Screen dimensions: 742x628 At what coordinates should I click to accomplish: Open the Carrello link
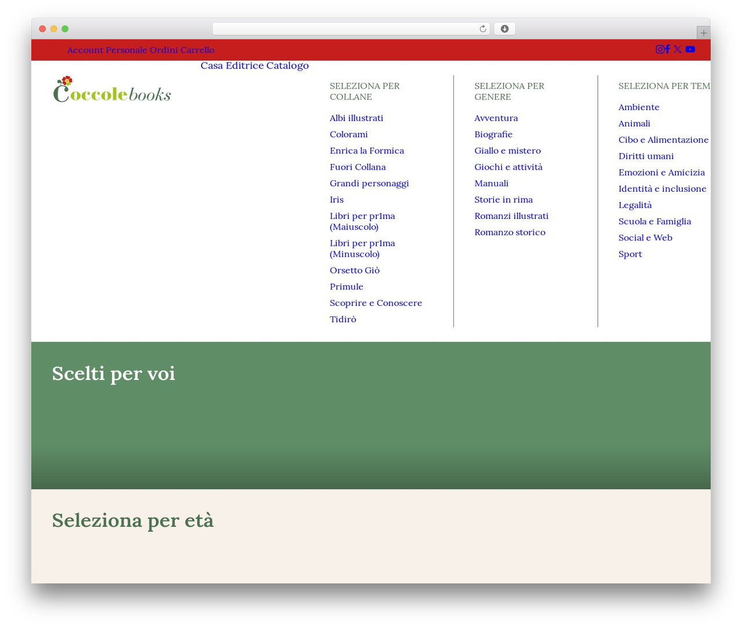tap(197, 50)
